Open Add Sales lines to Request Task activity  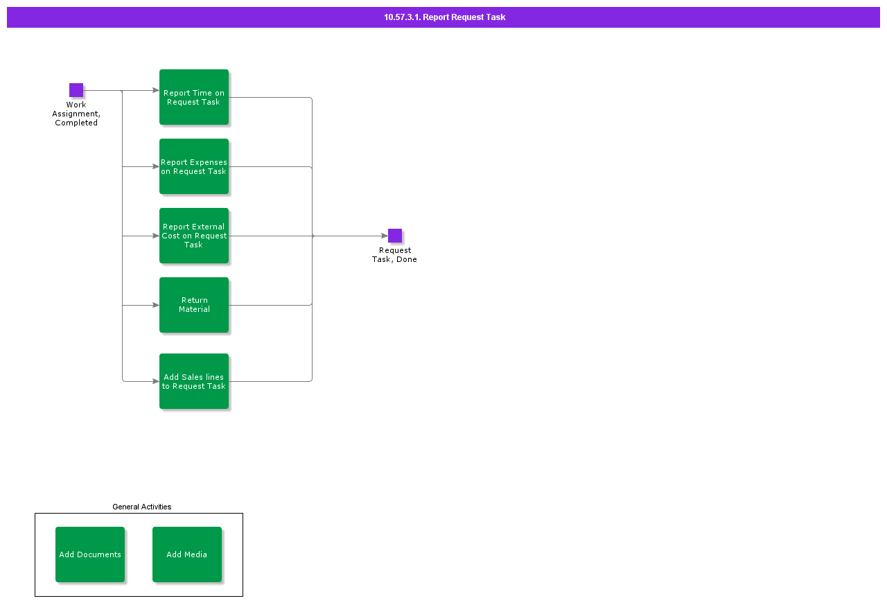194,381
